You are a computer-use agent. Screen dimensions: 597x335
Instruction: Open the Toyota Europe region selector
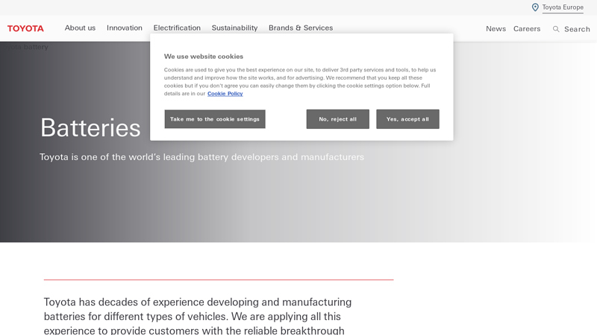tap(563, 7)
